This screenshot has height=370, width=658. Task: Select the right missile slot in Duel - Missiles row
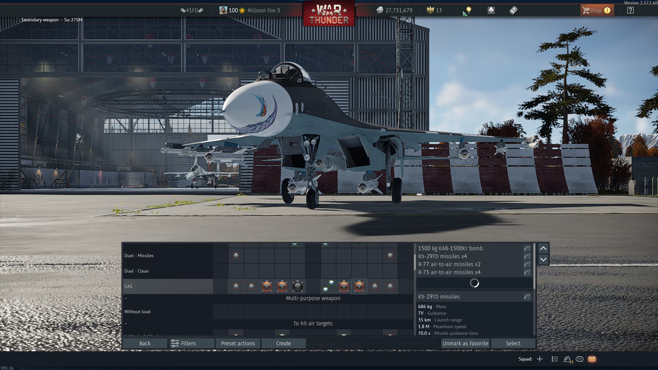[390, 255]
